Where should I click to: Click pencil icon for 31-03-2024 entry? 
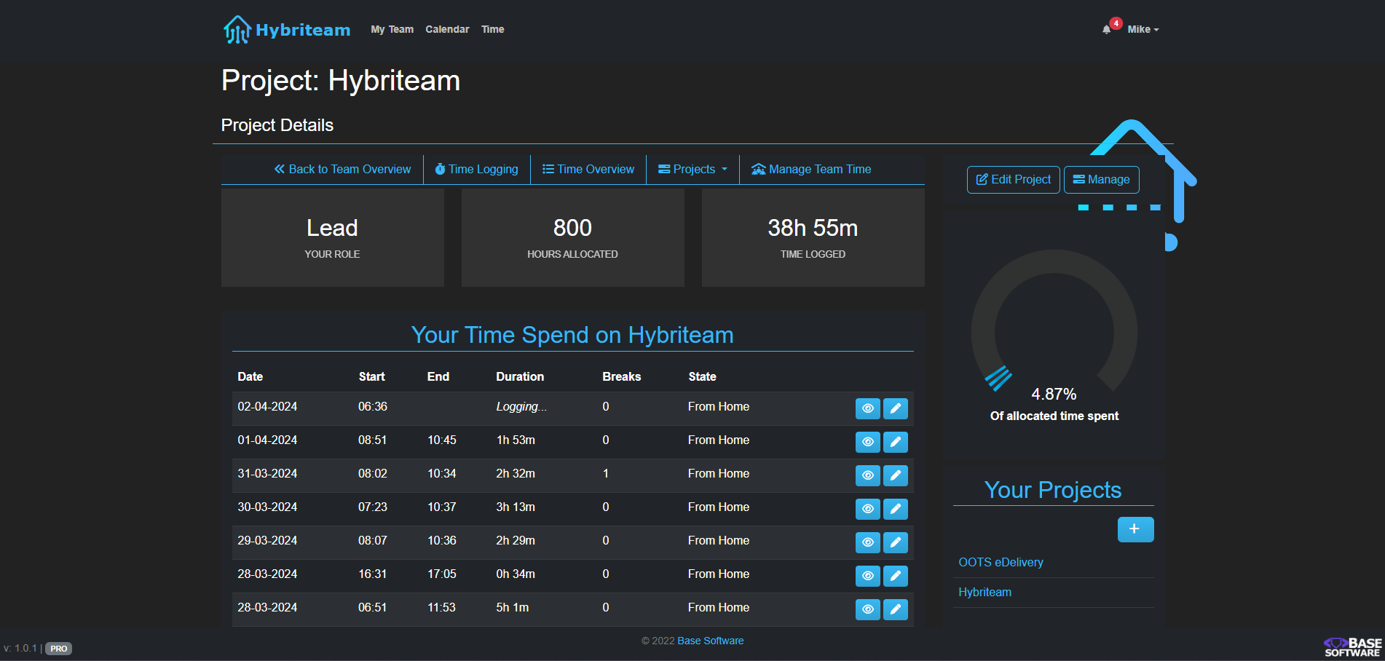point(895,475)
